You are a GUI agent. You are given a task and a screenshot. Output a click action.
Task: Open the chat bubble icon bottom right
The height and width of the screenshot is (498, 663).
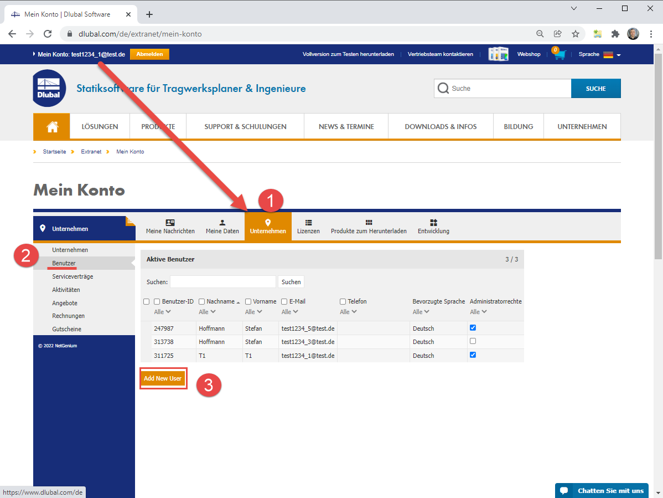(x=564, y=490)
